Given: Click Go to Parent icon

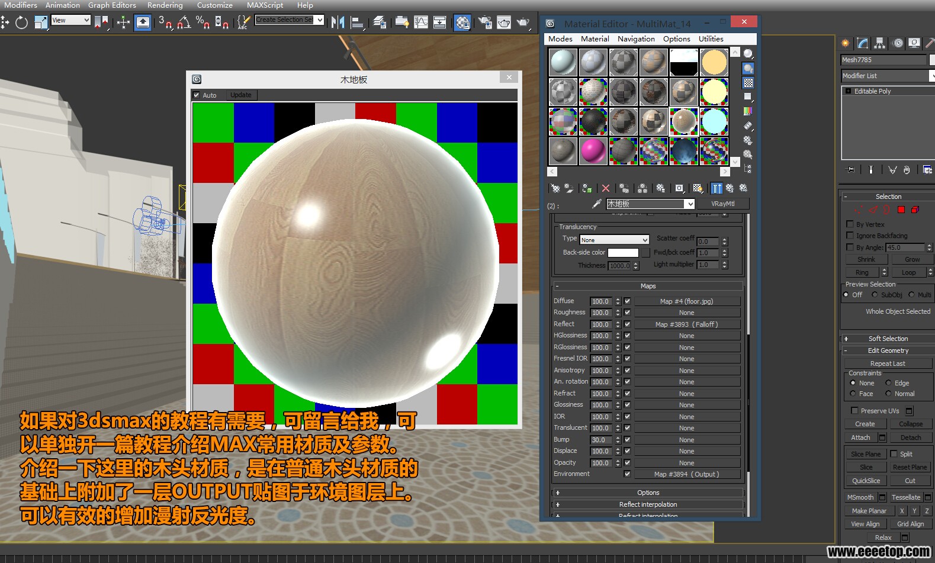Looking at the screenshot, I should 730,188.
